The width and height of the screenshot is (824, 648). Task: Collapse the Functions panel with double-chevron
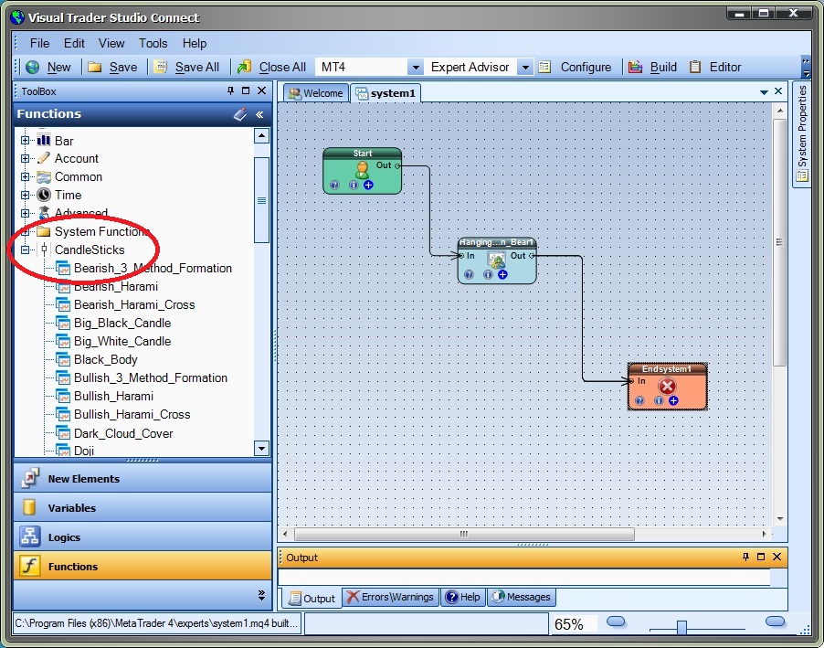click(x=259, y=114)
